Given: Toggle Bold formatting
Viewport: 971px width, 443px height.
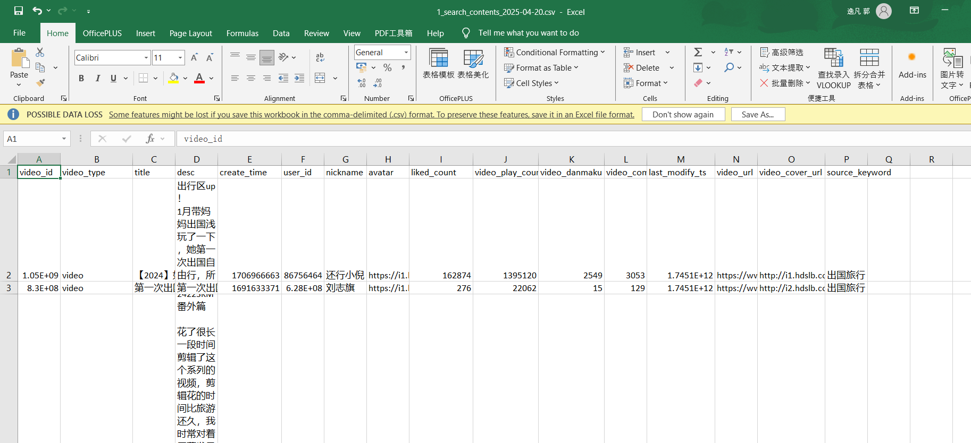Looking at the screenshot, I should (81, 78).
